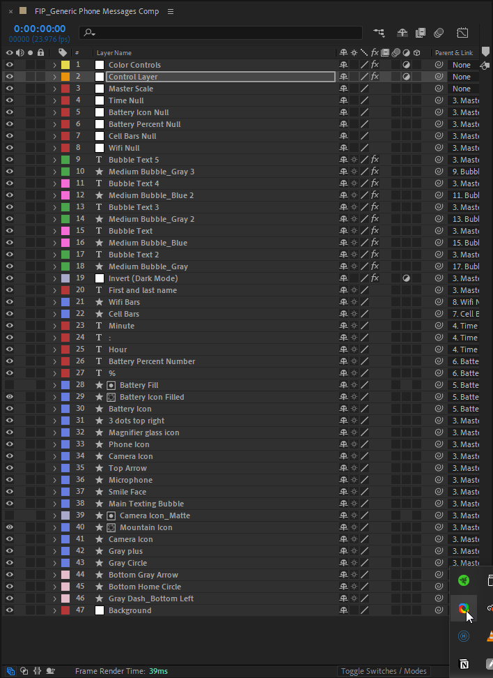493x678 pixels.
Task: Toggle In/Out/Duration/Stretch panes braces icon
Action: (37, 671)
